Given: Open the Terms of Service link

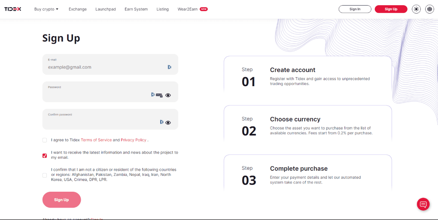Looking at the screenshot, I should pyautogui.click(x=96, y=140).
